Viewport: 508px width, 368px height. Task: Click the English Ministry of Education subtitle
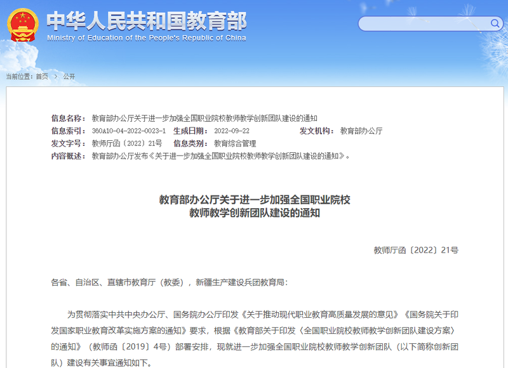click(146, 37)
